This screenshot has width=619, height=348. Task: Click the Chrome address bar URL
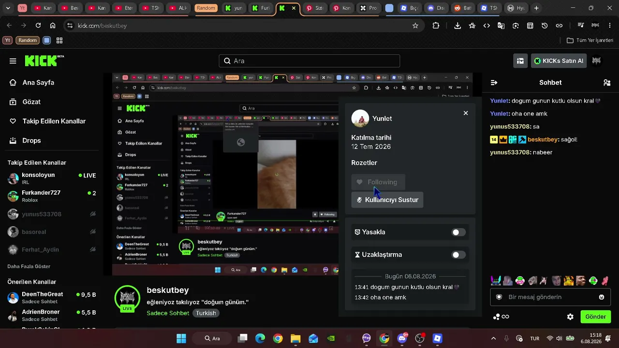click(x=102, y=26)
